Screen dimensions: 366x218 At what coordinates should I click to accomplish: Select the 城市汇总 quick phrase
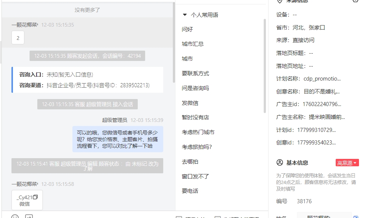coord(192,44)
